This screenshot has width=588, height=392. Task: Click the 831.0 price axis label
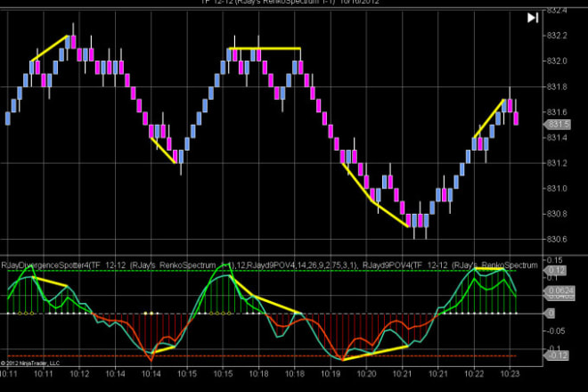(x=557, y=188)
